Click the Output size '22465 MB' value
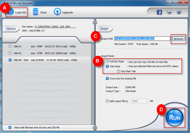The height and width of the screenshot is (133, 190). coord(130,87)
